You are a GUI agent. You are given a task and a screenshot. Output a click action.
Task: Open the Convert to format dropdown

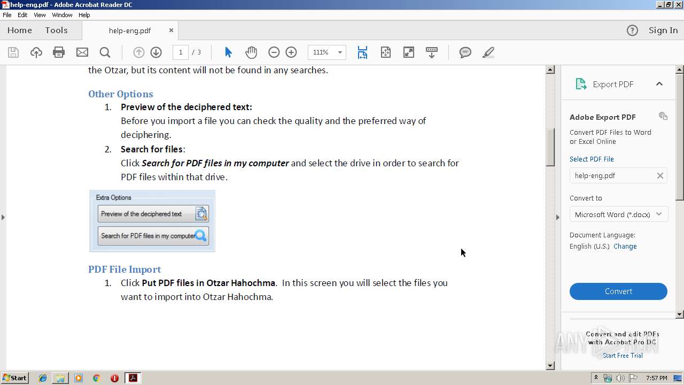coord(618,214)
